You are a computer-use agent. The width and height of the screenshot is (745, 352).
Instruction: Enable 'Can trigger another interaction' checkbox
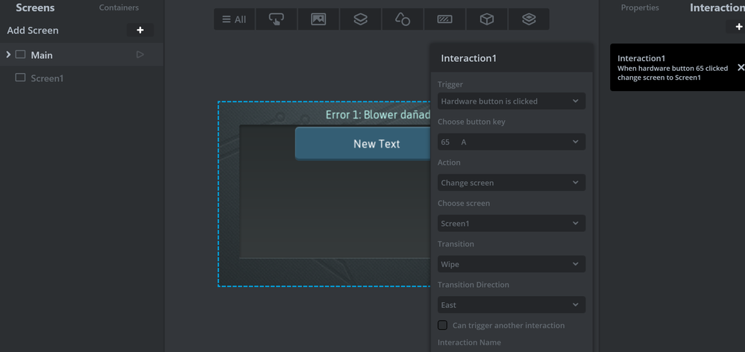point(442,325)
